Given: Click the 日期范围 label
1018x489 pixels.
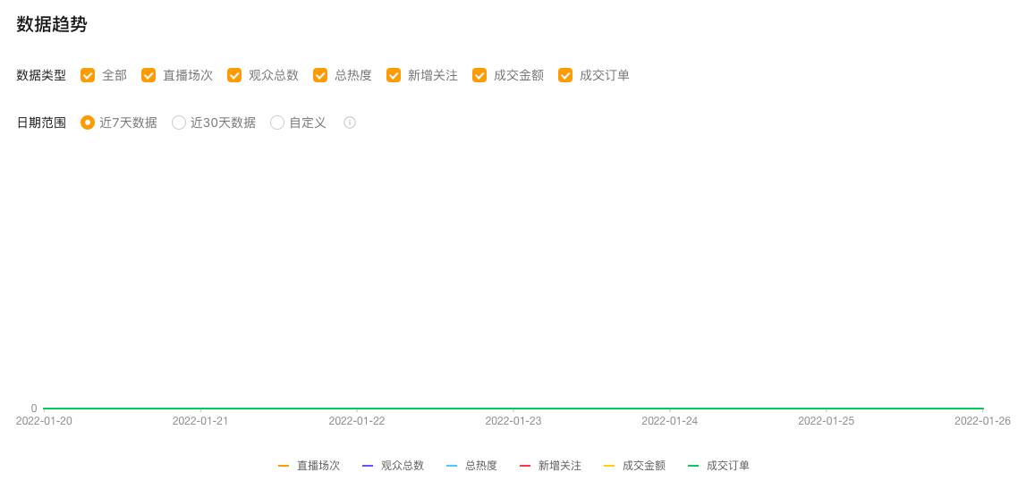Looking at the screenshot, I should coord(41,122).
